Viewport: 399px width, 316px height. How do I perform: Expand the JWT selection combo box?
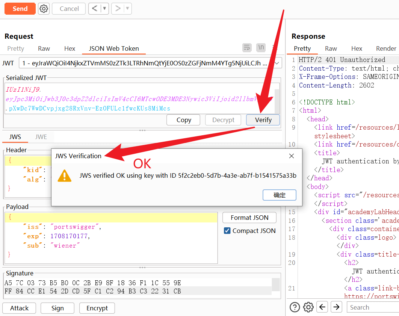pyautogui.click(x=277, y=63)
